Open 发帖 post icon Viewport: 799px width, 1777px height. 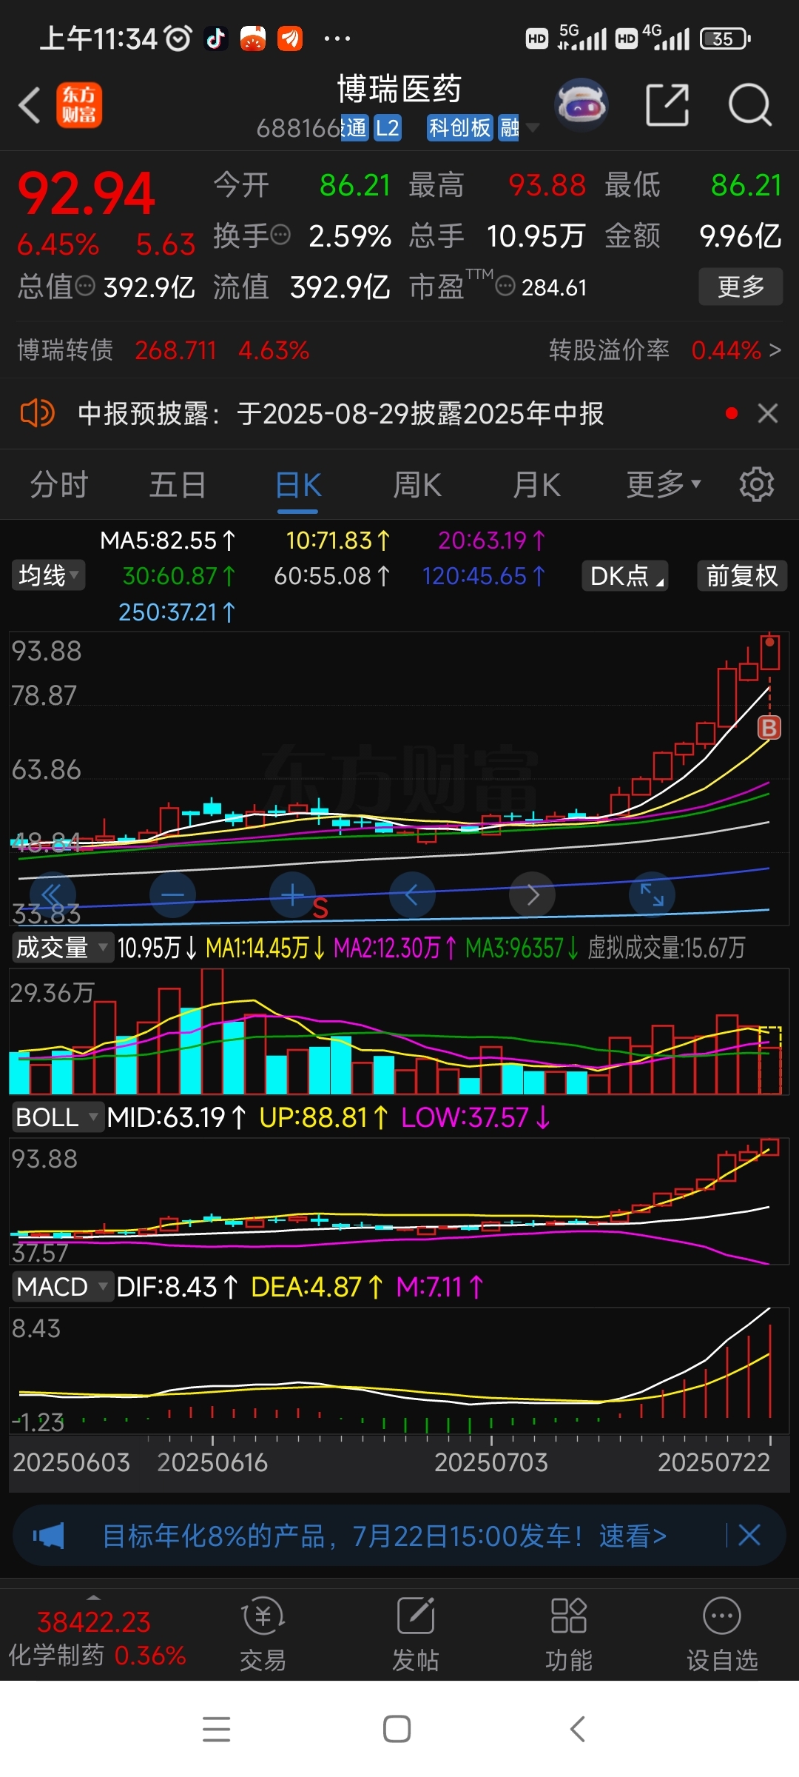416,1634
